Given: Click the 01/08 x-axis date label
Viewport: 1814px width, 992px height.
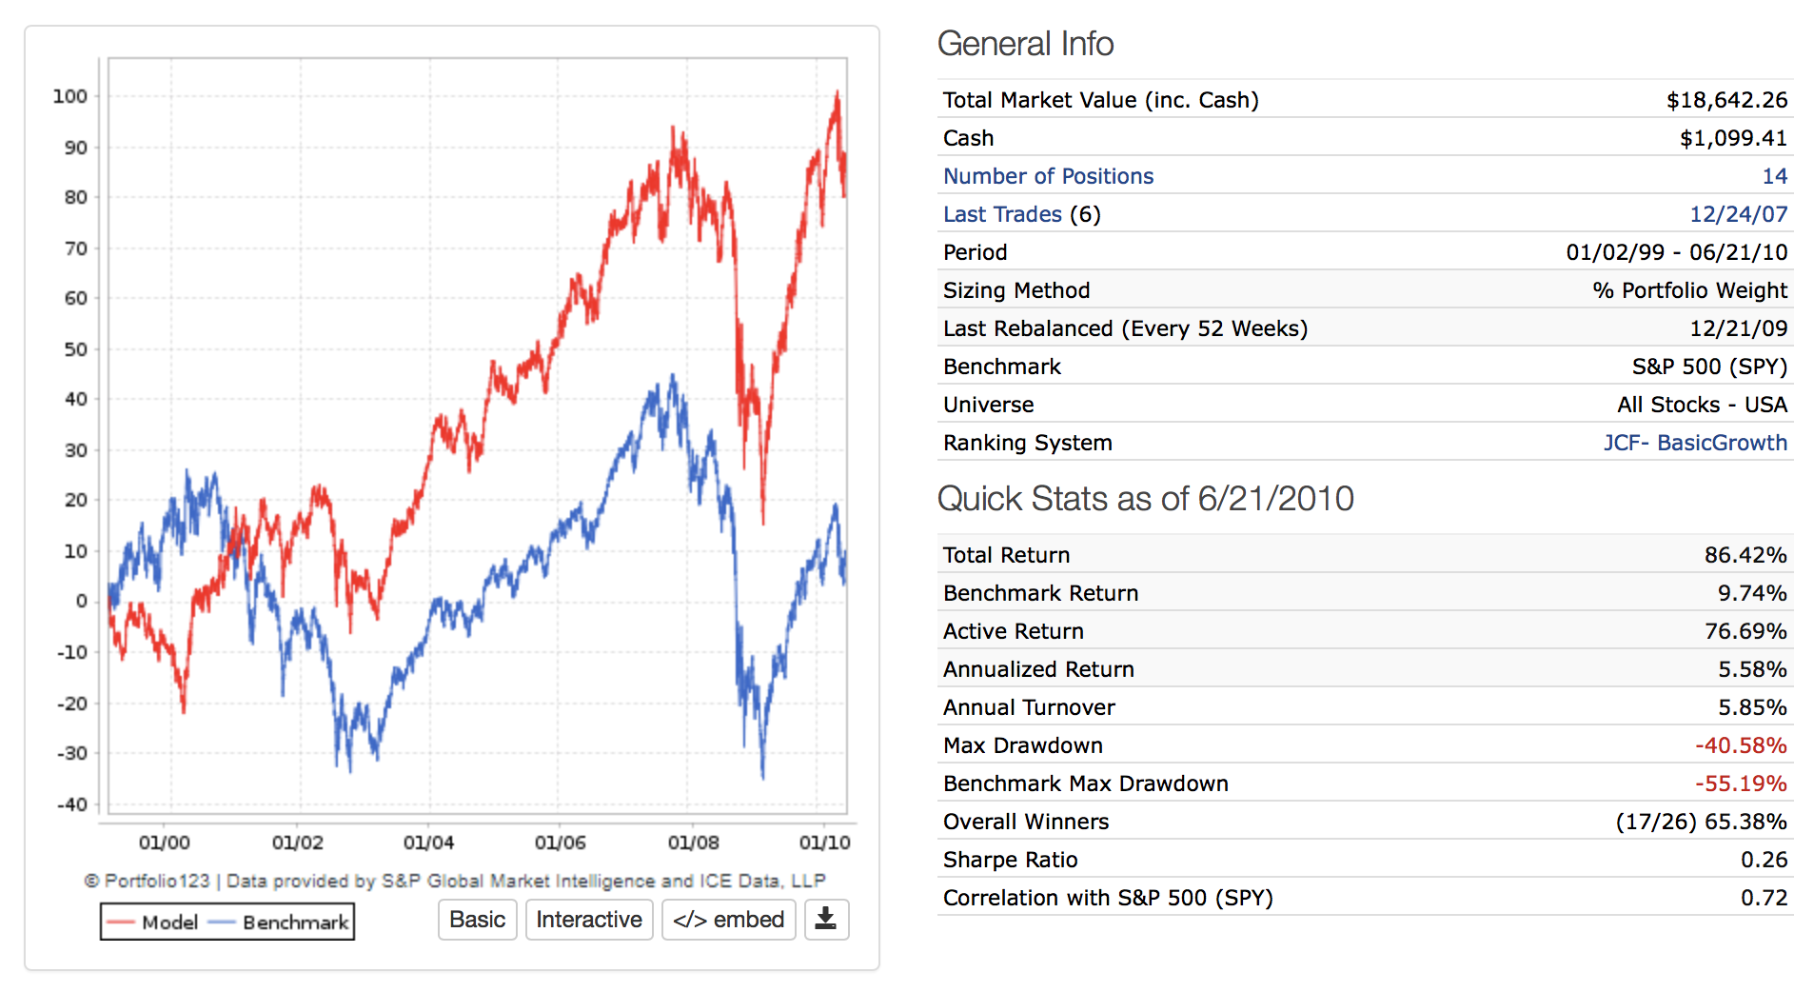Looking at the screenshot, I should coord(693,843).
